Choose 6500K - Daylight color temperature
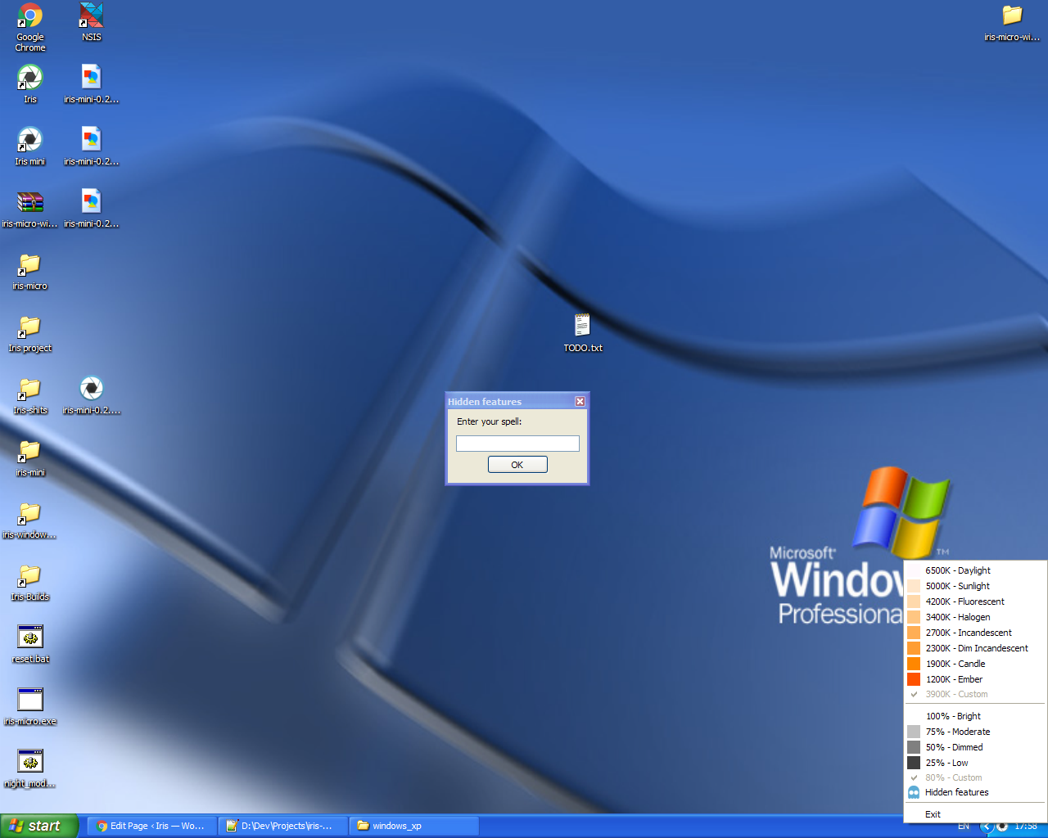 click(974, 570)
